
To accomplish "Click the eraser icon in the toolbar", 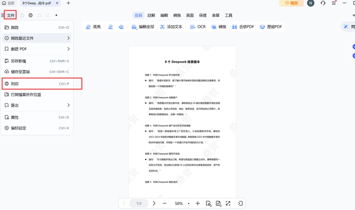I will point(121,27).
